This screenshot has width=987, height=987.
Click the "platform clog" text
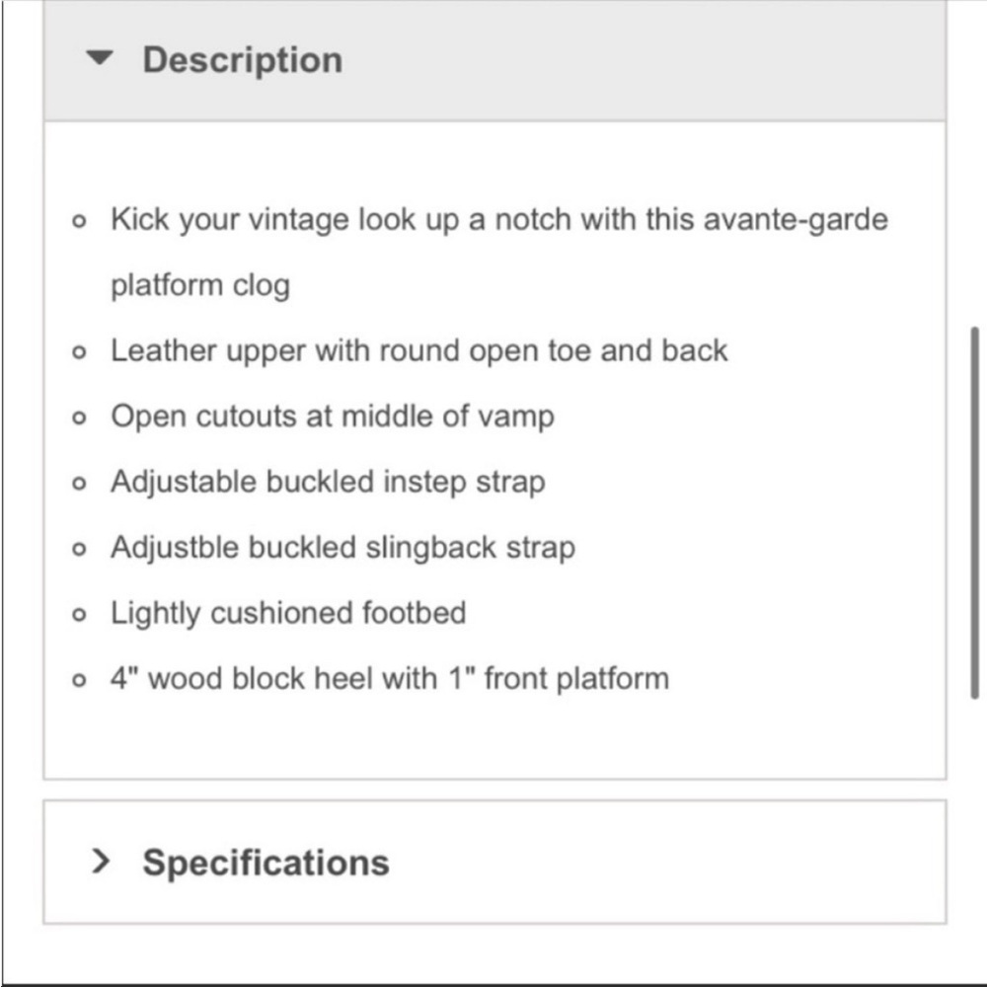(x=200, y=286)
